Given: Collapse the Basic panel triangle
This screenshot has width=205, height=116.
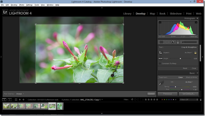Looking at the screenshot, I should tap(197, 73).
